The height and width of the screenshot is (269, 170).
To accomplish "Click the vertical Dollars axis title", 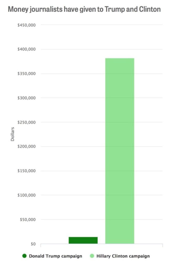I will (13, 134).
